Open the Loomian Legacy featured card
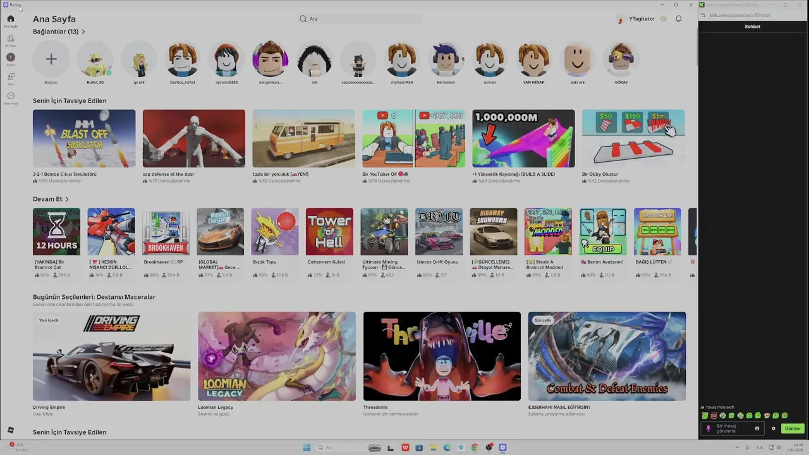Image resolution: width=809 pixels, height=455 pixels. [x=277, y=356]
